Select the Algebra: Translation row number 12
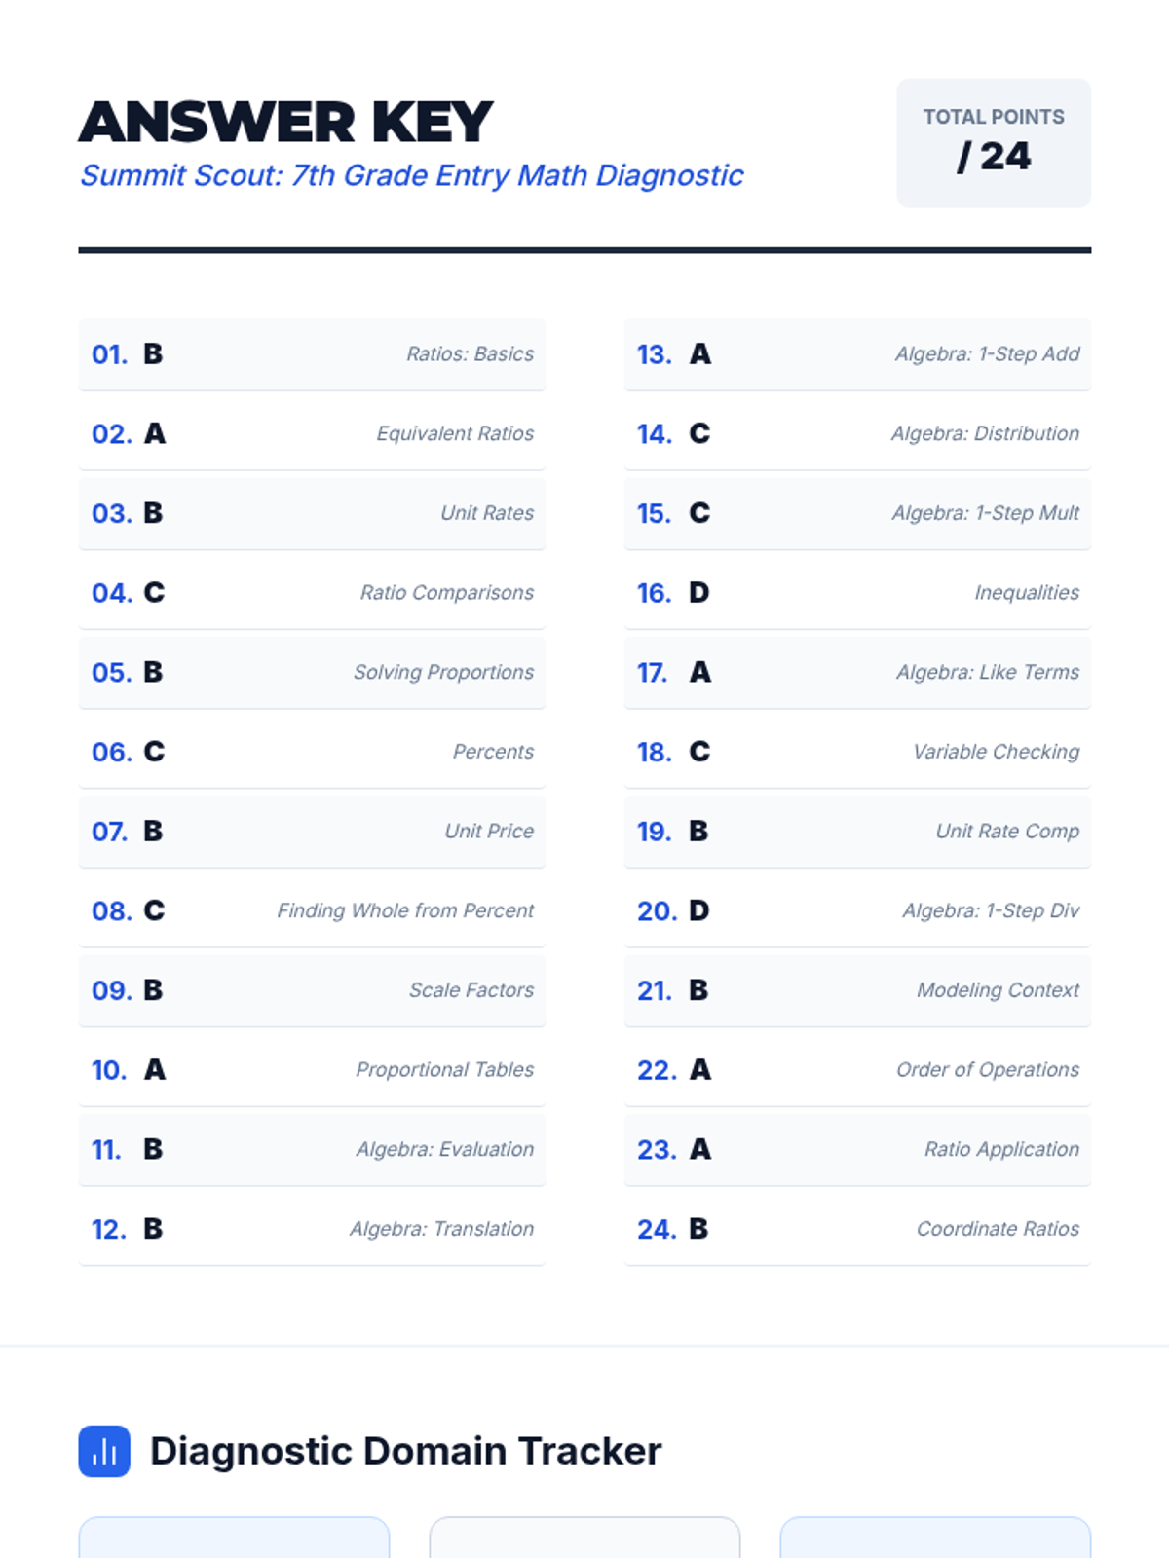The width and height of the screenshot is (1169, 1558). [311, 1229]
